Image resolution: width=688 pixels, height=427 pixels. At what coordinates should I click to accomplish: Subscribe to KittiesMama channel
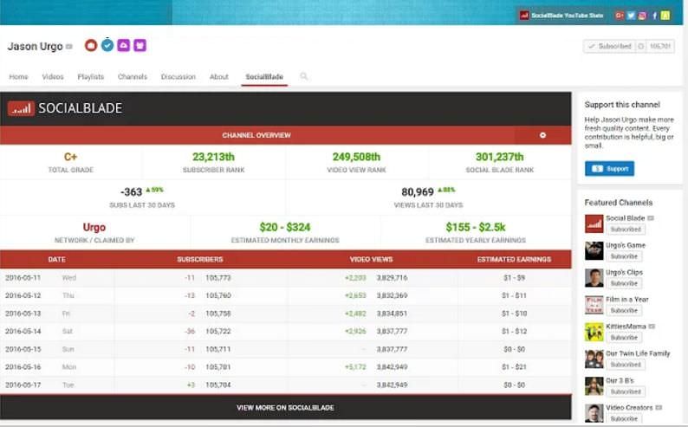pos(624,338)
